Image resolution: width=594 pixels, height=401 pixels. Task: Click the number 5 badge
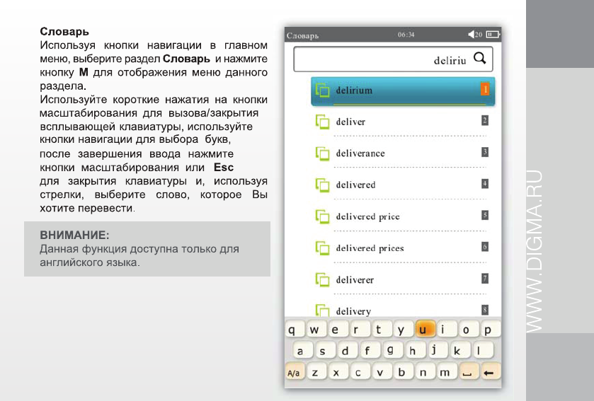pyautogui.click(x=484, y=215)
